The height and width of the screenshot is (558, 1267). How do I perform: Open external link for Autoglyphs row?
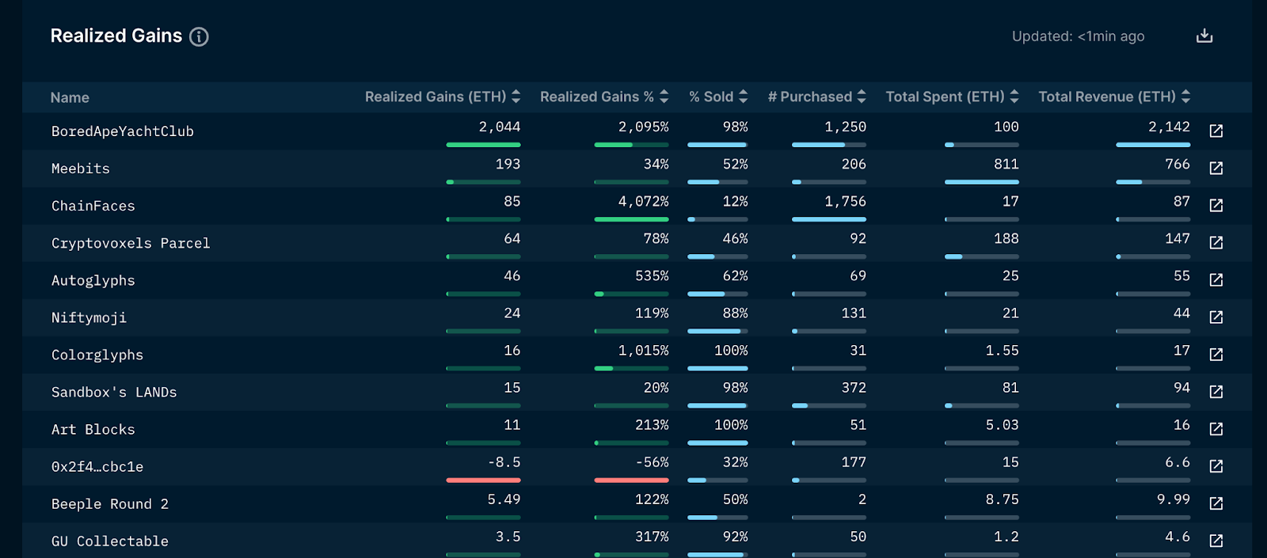point(1216,279)
